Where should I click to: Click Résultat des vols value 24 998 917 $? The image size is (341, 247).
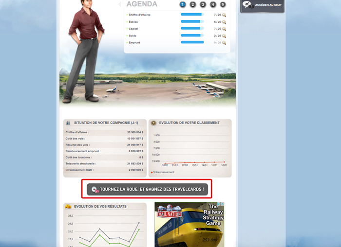pos(135,145)
